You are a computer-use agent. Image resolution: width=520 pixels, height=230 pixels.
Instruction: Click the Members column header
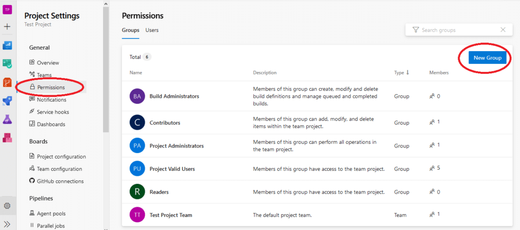point(439,72)
